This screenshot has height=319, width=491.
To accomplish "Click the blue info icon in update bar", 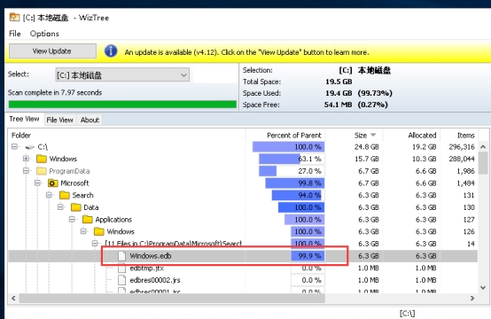I will click(111, 51).
